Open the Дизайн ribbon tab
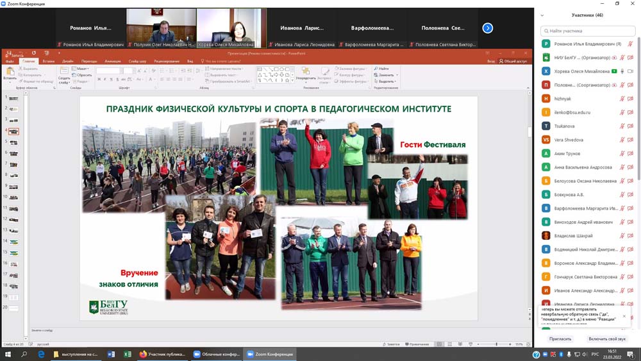The height and width of the screenshot is (361, 641). (67, 61)
